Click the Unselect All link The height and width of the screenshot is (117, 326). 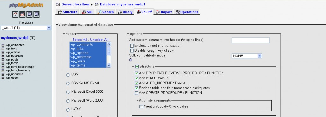click(x=99, y=40)
